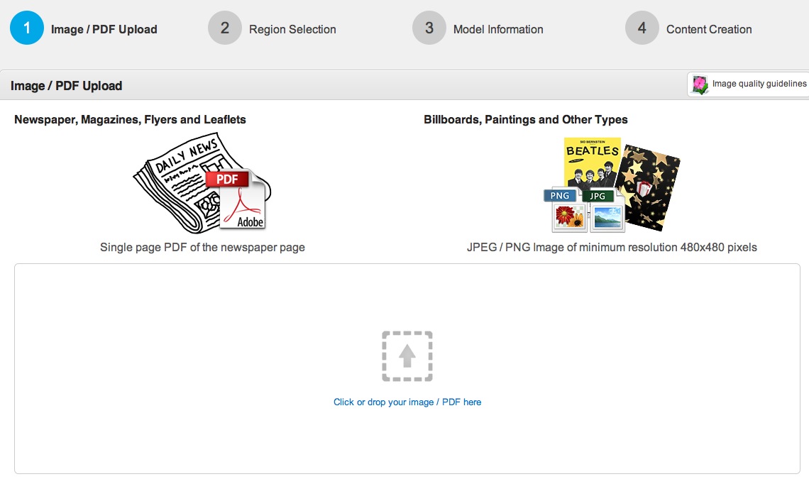
Task: Click the PNG file type icon
Action: (566, 211)
